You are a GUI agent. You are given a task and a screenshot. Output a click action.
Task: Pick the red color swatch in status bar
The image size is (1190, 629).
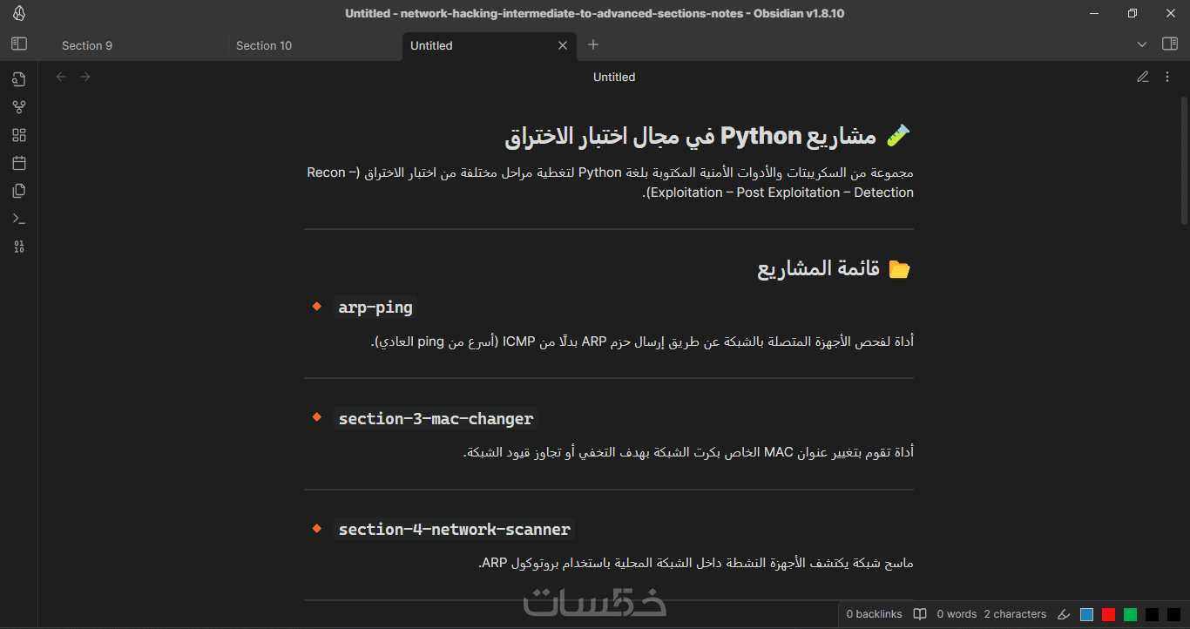1108,614
